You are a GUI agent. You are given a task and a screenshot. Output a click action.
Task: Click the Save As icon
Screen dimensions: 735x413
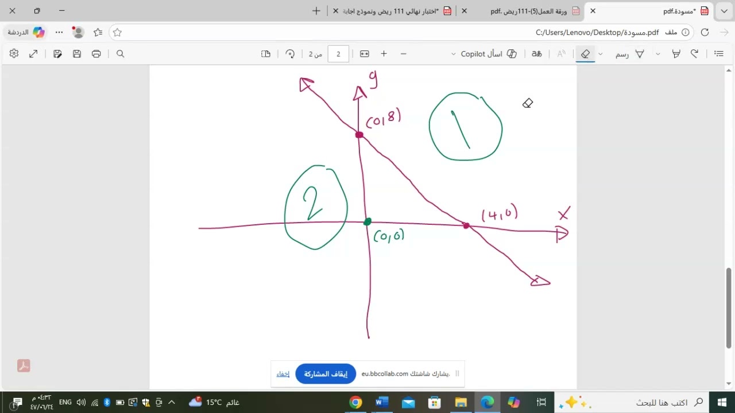[x=57, y=54]
